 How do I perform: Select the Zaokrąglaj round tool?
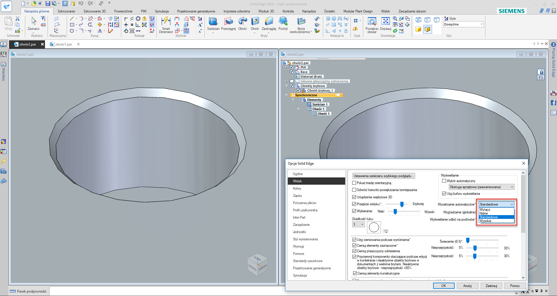(269, 24)
